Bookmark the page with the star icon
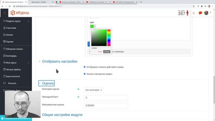This screenshot has width=215, height=121. (193, 6)
